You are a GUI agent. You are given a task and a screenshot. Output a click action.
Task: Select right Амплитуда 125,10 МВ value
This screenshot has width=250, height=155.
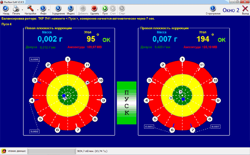(210, 47)
